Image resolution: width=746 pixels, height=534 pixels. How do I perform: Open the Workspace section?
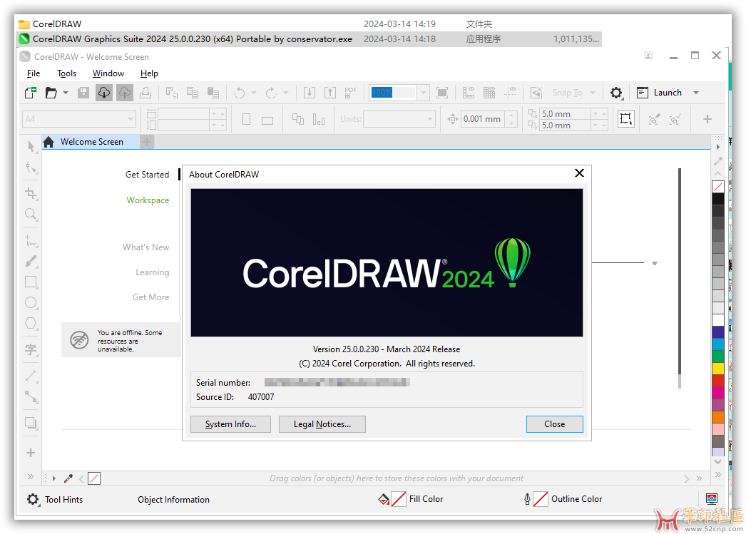pos(148,200)
